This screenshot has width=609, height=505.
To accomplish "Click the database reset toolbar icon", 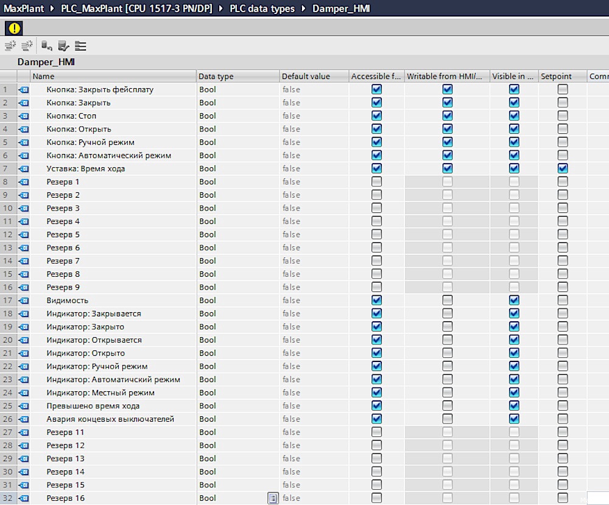I will pyautogui.click(x=47, y=46).
